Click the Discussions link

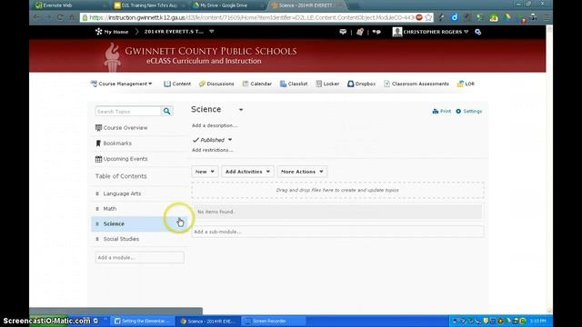220,84
